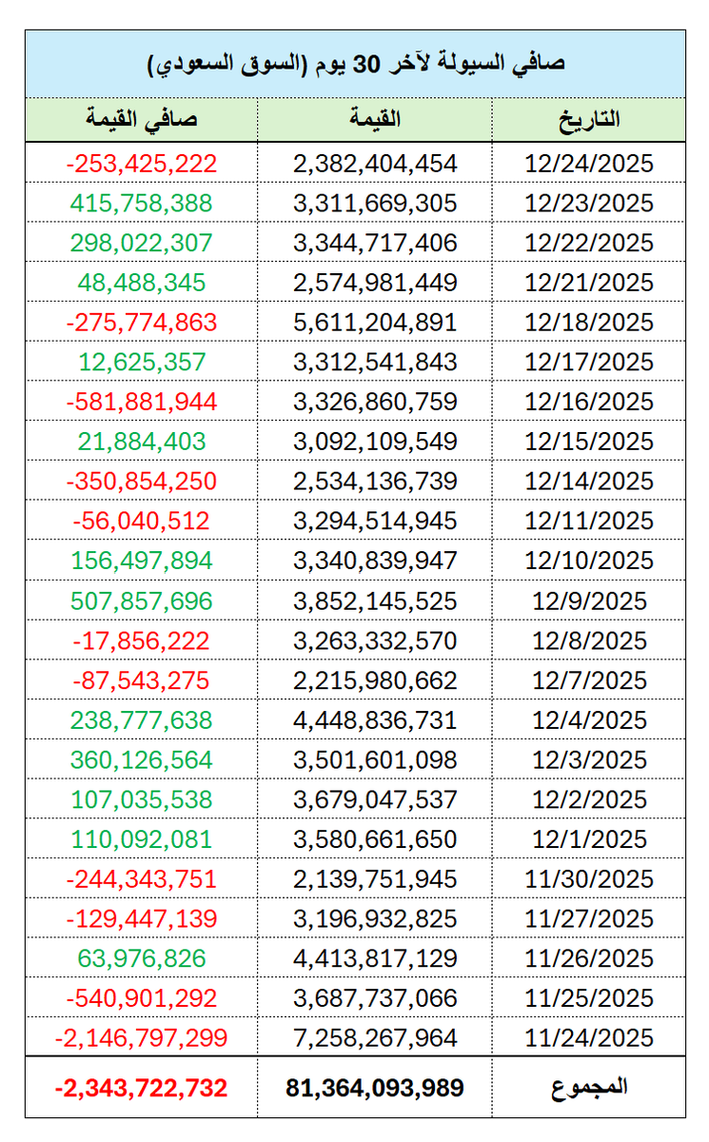Select the القيمة column header

pyautogui.click(x=375, y=120)
